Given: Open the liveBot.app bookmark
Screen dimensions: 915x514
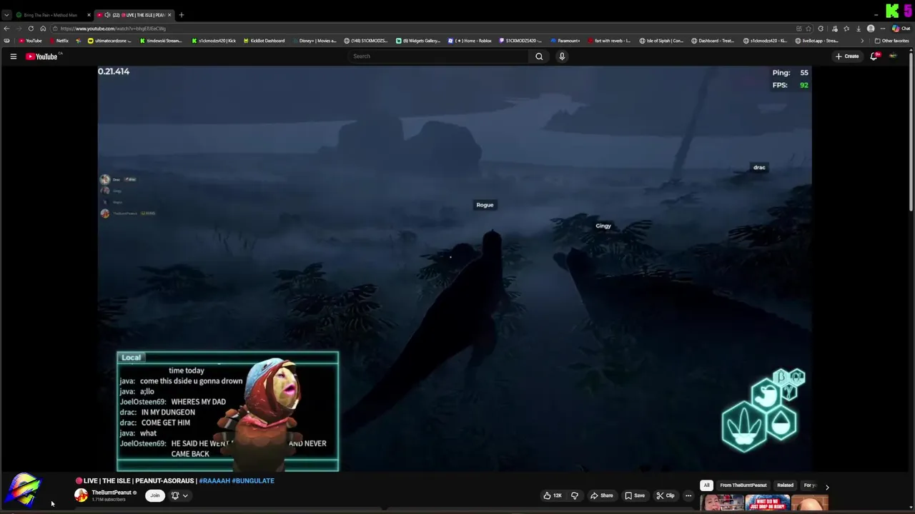Looking at the screenshot, I should point(817,41).
